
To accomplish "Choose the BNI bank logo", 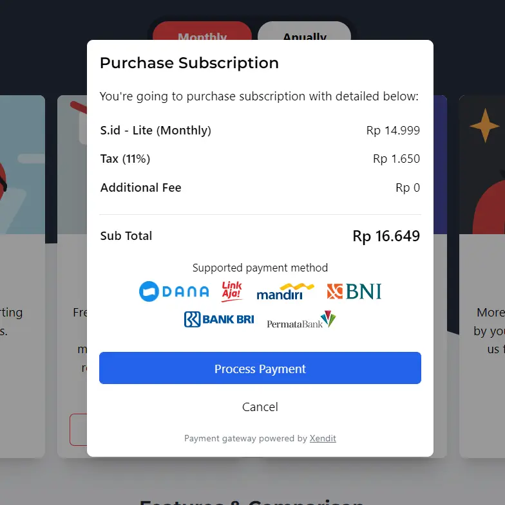I will (x=354, y=292).
